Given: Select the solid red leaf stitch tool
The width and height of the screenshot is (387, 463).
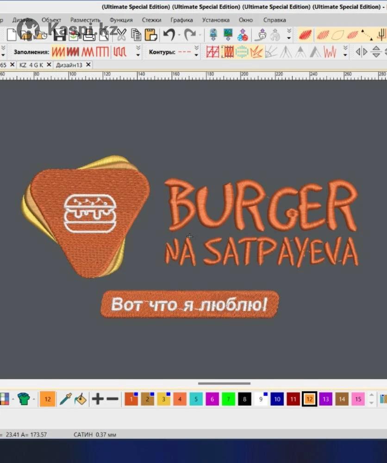Looking at the screenshot, I should (x=305, y=35).
